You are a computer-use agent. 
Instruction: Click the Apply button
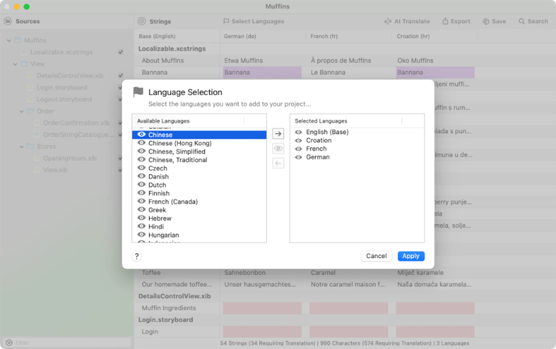(x=411, y=256)
